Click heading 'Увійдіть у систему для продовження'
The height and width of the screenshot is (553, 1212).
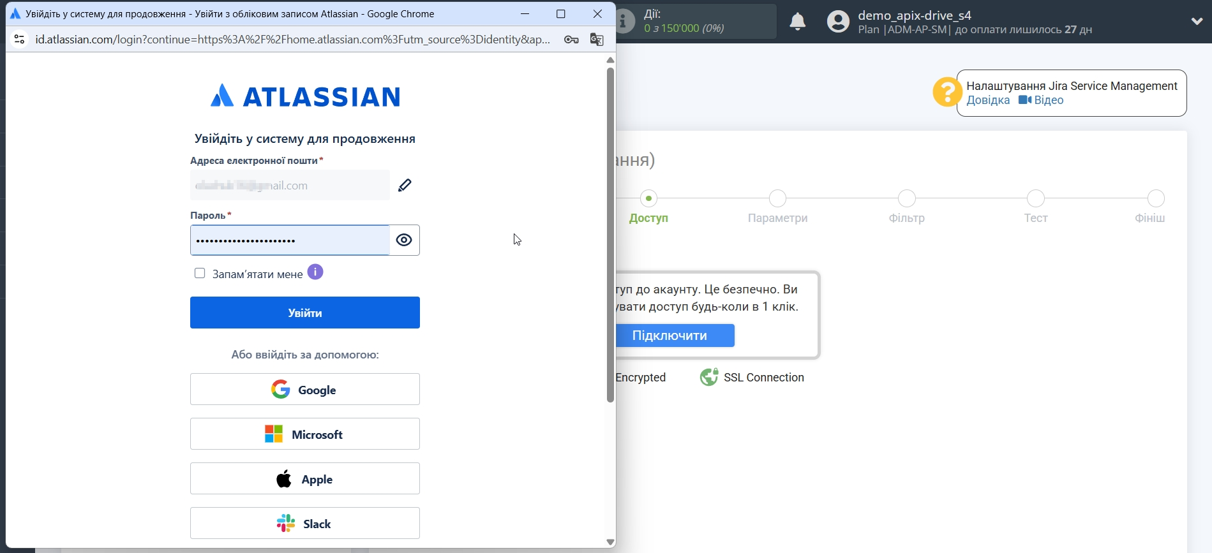pyautogui.click(x=305, y=139)
